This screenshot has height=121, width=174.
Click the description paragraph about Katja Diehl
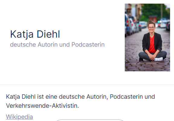coord(80,101)
